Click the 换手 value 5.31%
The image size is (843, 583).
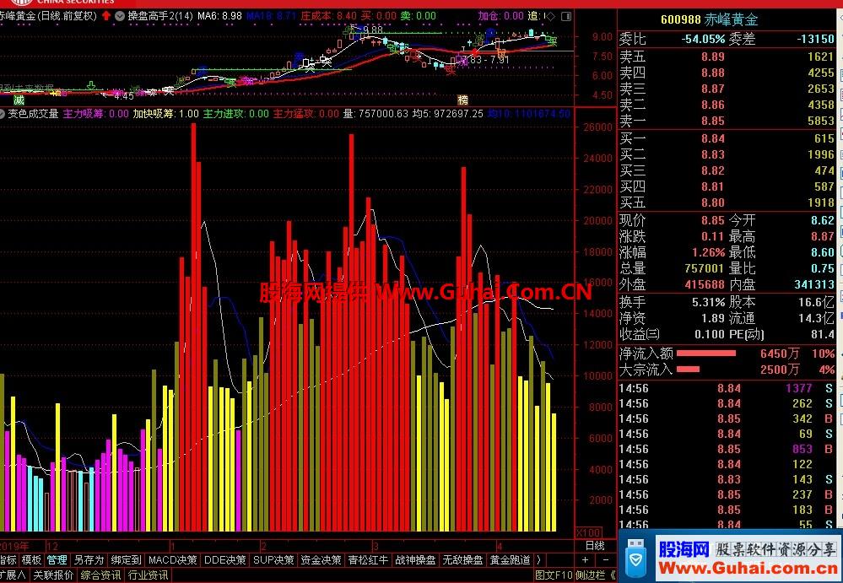709,303
